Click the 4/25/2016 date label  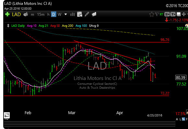click(155, 115)
